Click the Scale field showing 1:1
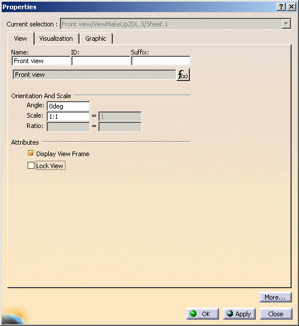The height and width of the screenshot is (326, 299). coord(68,117)
